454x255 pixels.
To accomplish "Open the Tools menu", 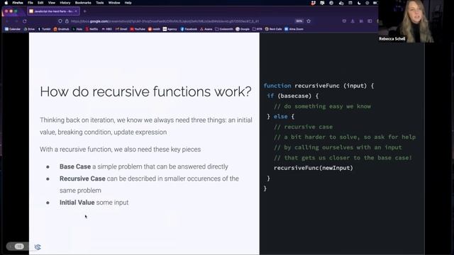I will [x=99, y=3].
